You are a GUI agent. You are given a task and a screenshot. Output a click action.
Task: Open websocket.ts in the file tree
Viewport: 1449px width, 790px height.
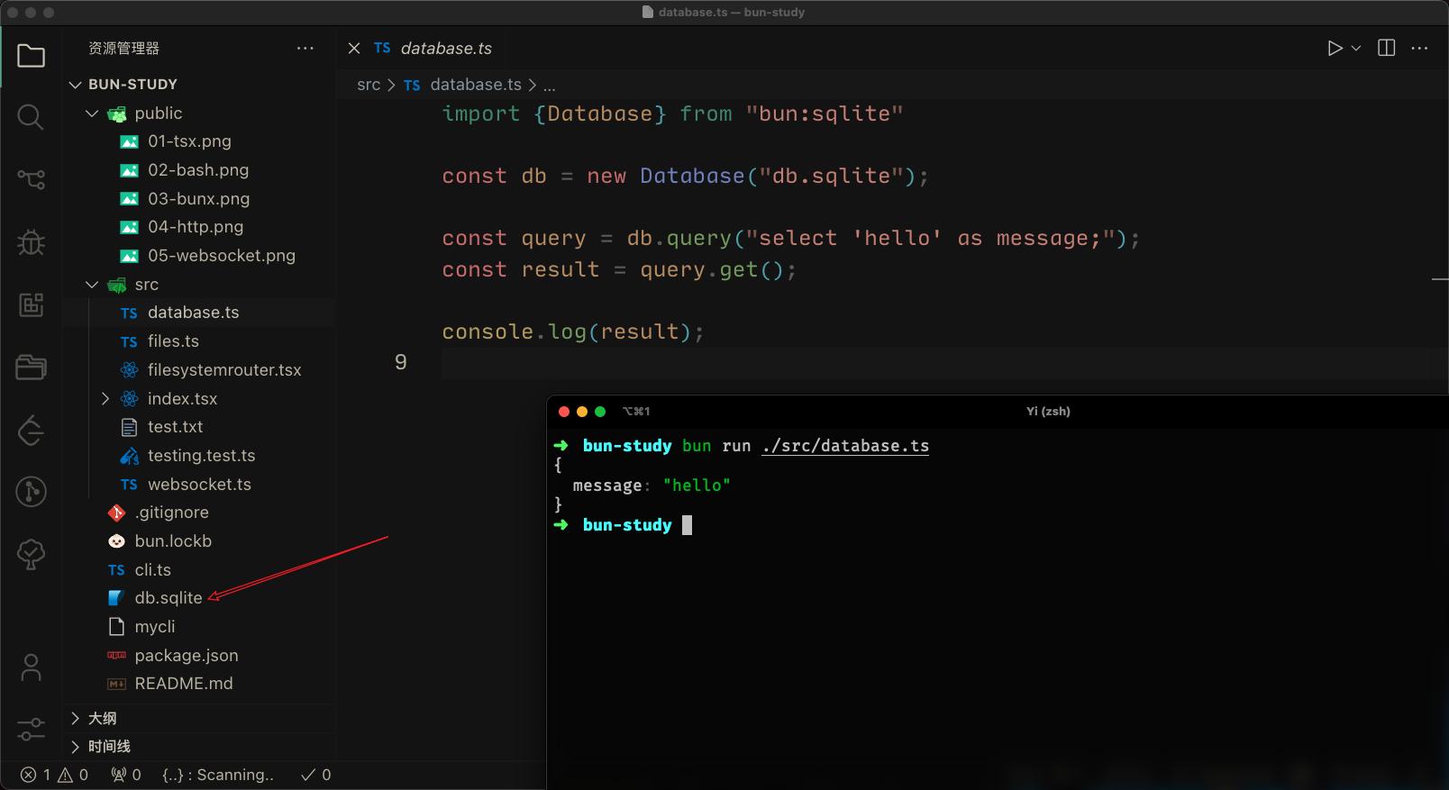point(199,484)
